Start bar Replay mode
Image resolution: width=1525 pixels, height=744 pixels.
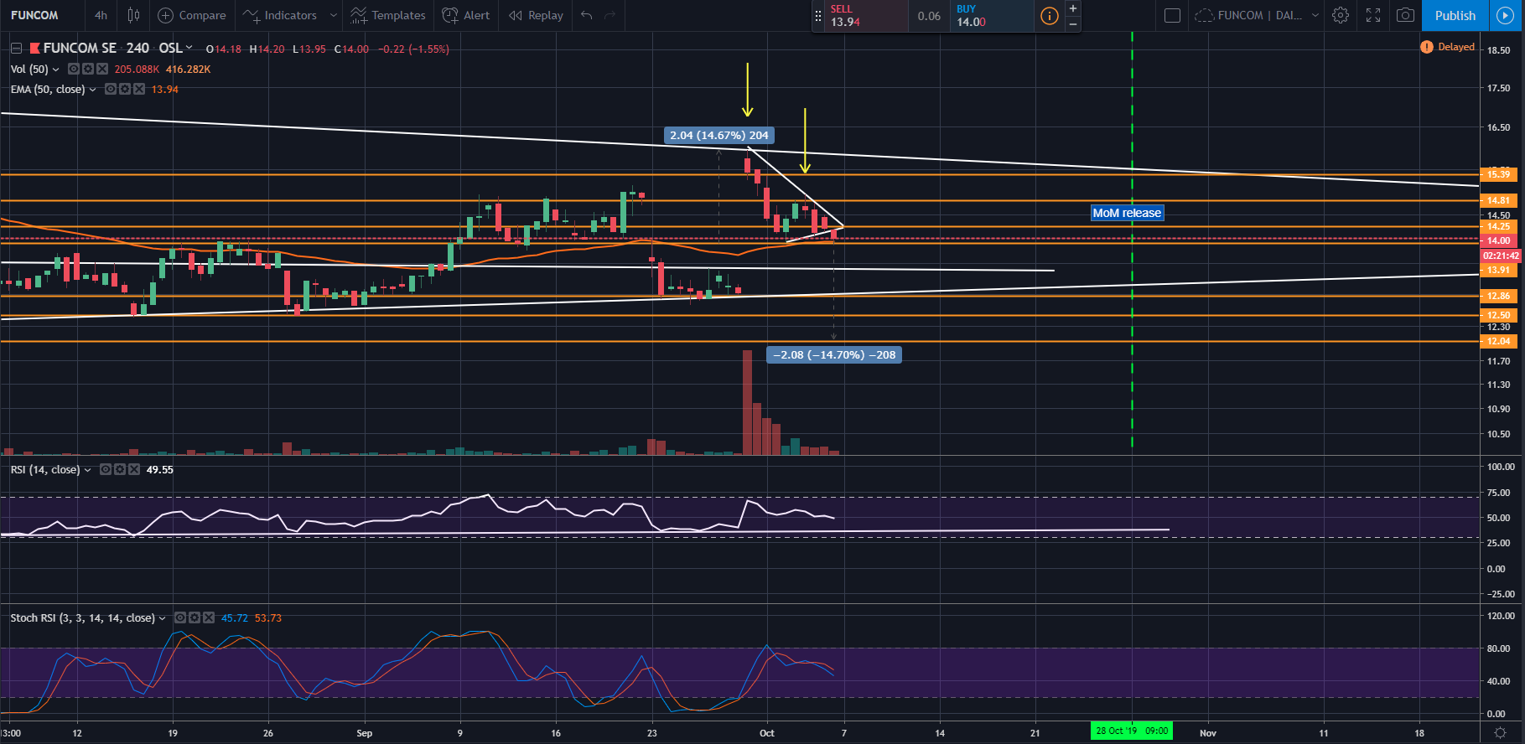pyautogui.click(x=537, y=15)
